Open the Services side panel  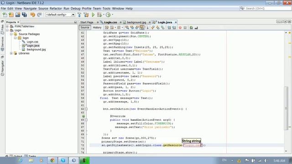2,44
